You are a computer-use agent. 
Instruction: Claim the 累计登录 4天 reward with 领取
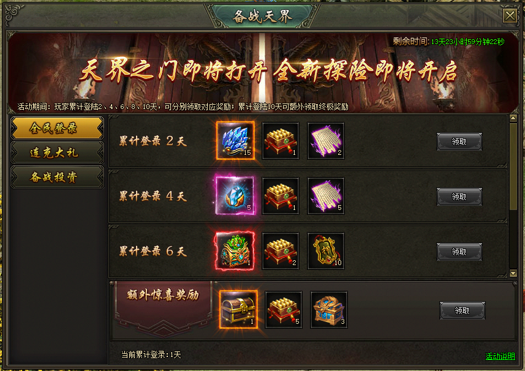[x=459, y=197]
